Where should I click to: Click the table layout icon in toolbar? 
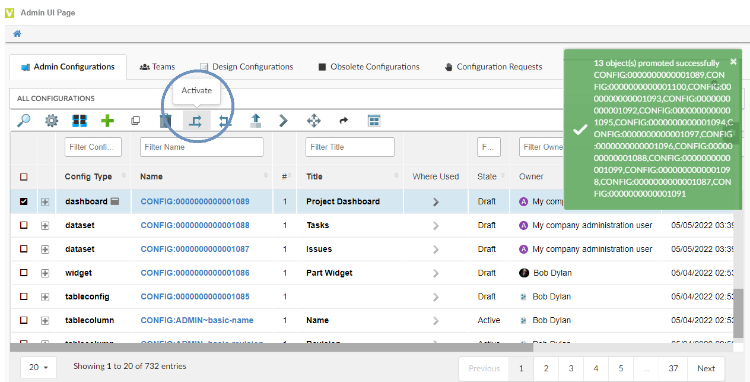pyautogui.click(x=374, y=121)
